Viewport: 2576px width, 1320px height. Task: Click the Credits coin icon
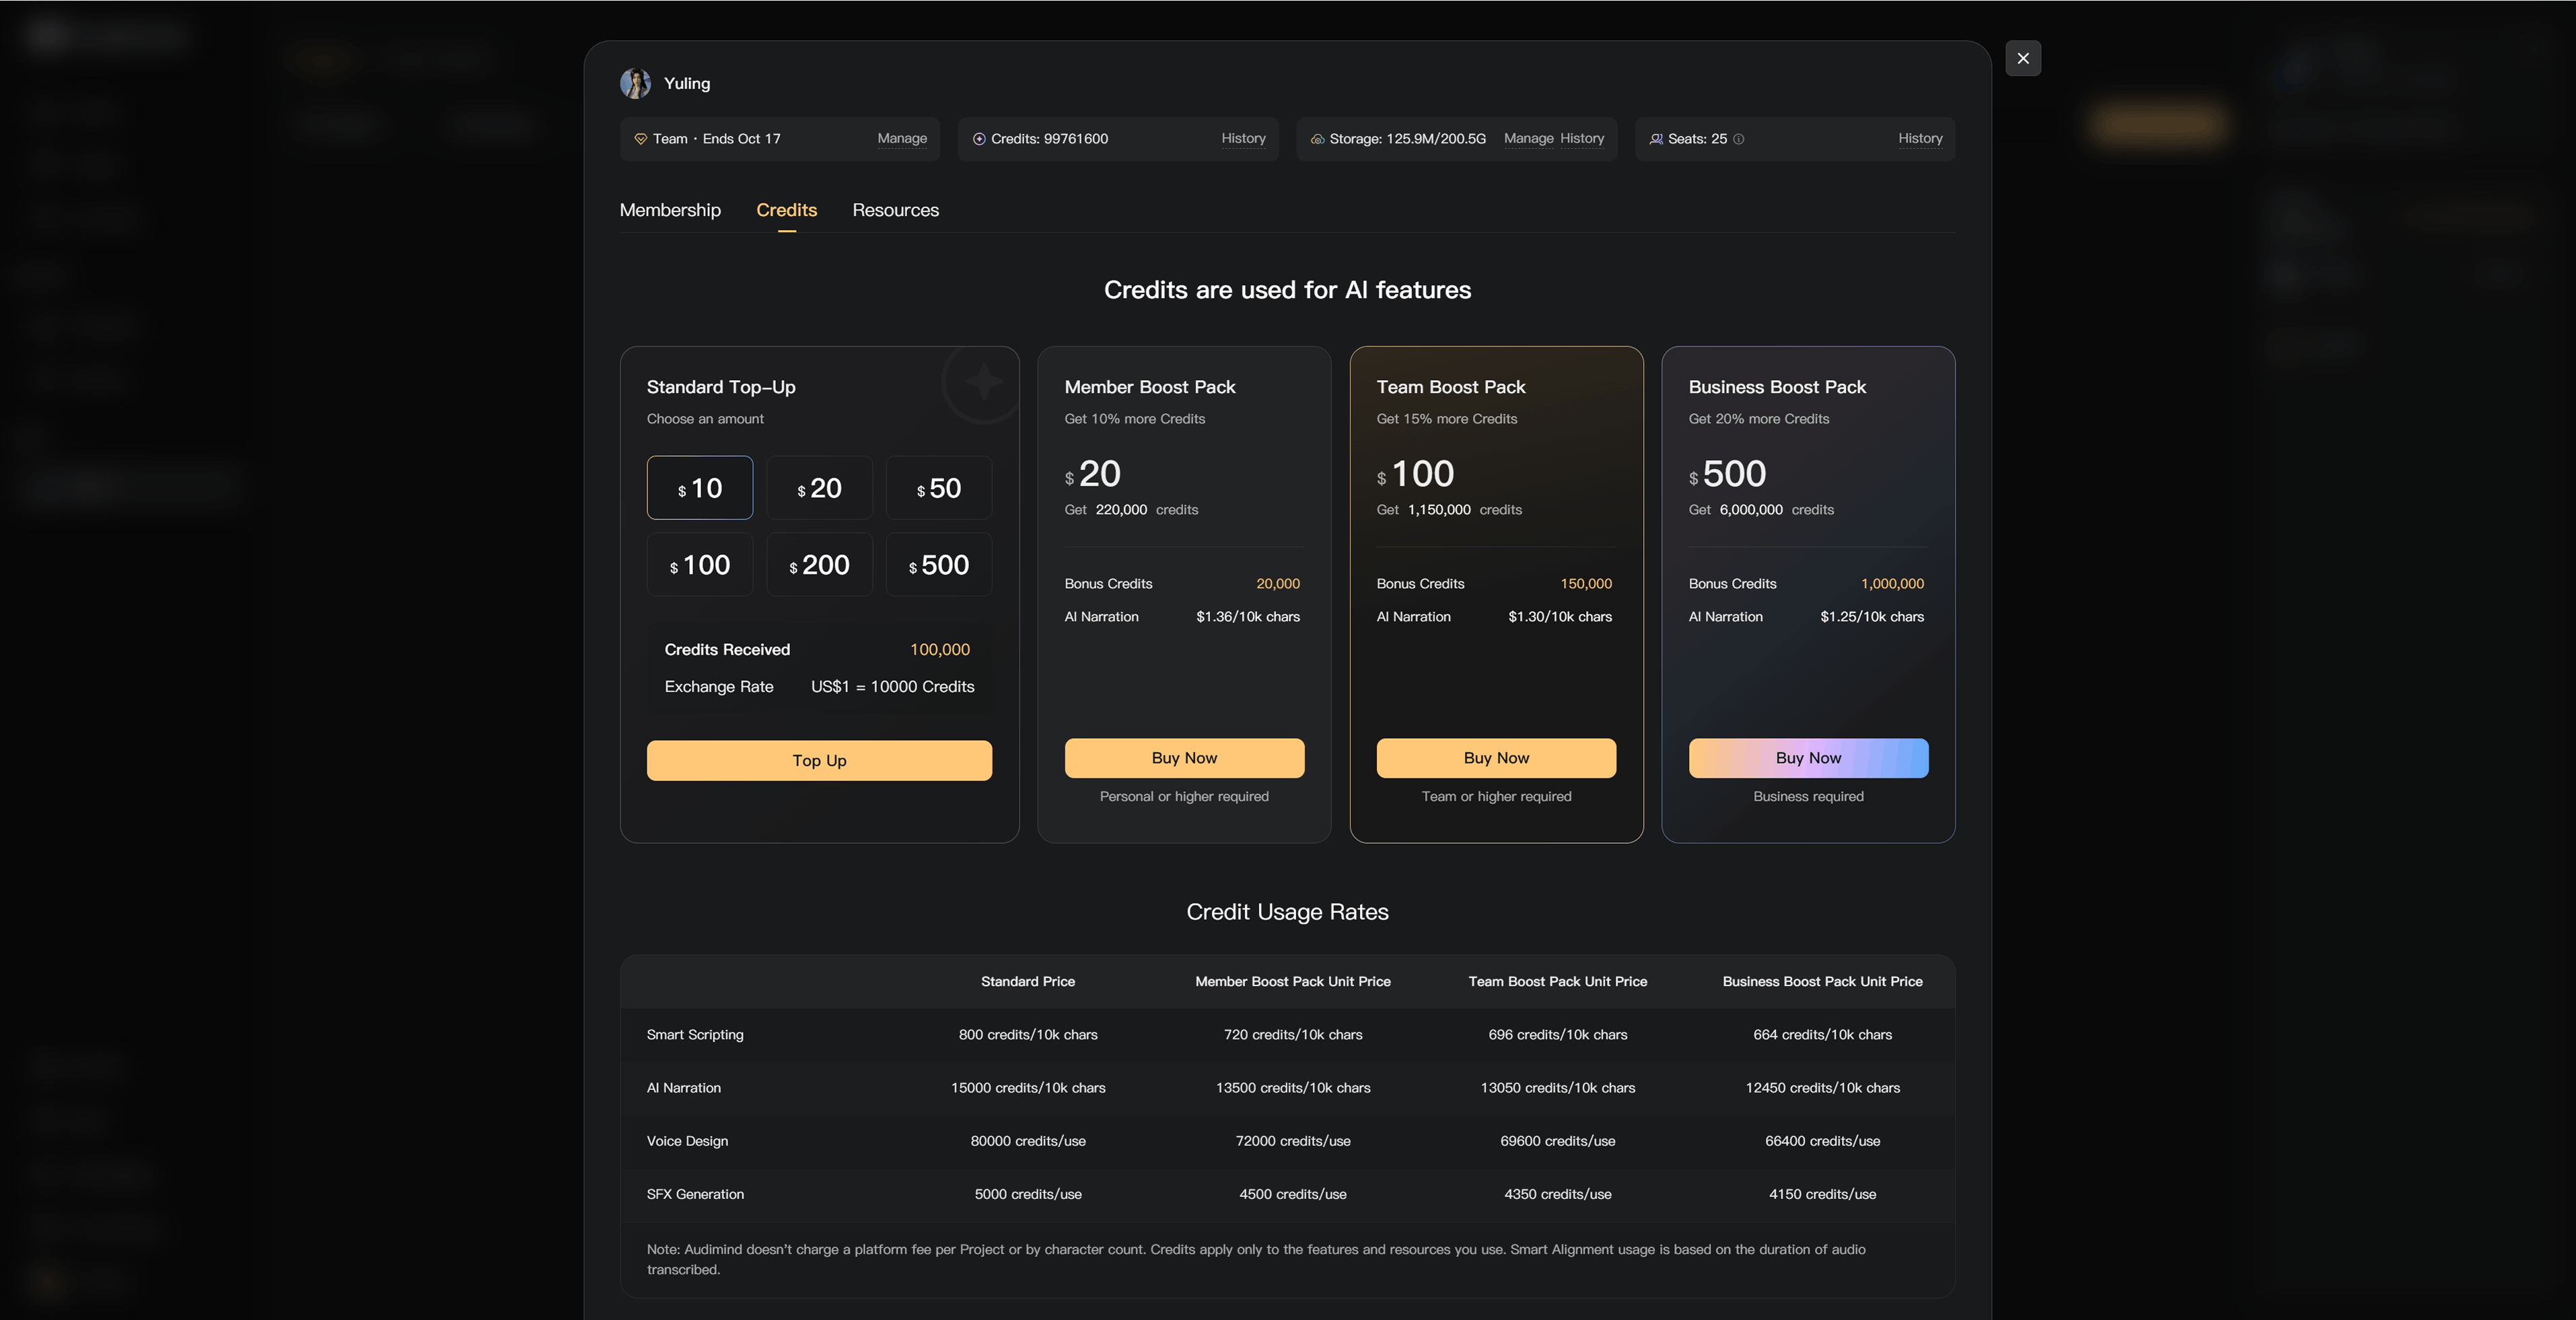pyautogui.click(x=979, y=139)
